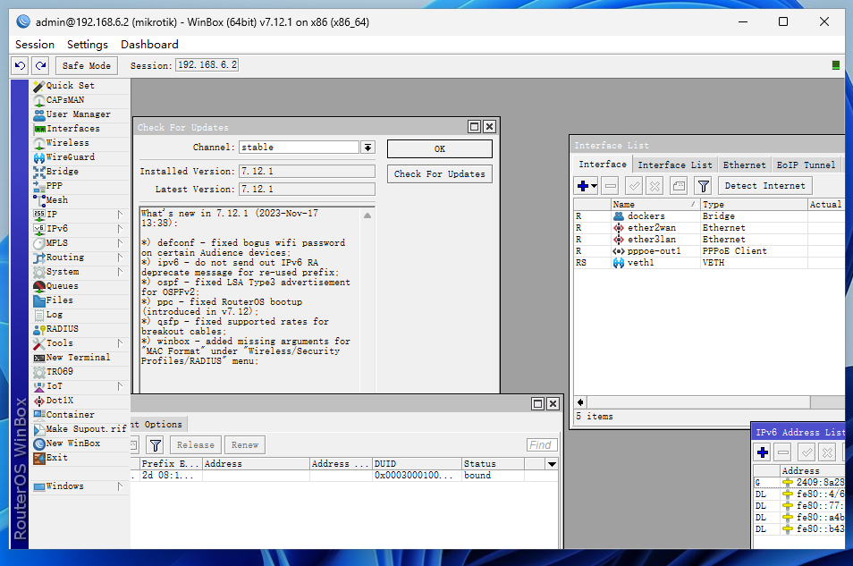This screenshot has height=566, width=853.
Task: Switch to the Interface List tab
Action: [x=674, y=165]
